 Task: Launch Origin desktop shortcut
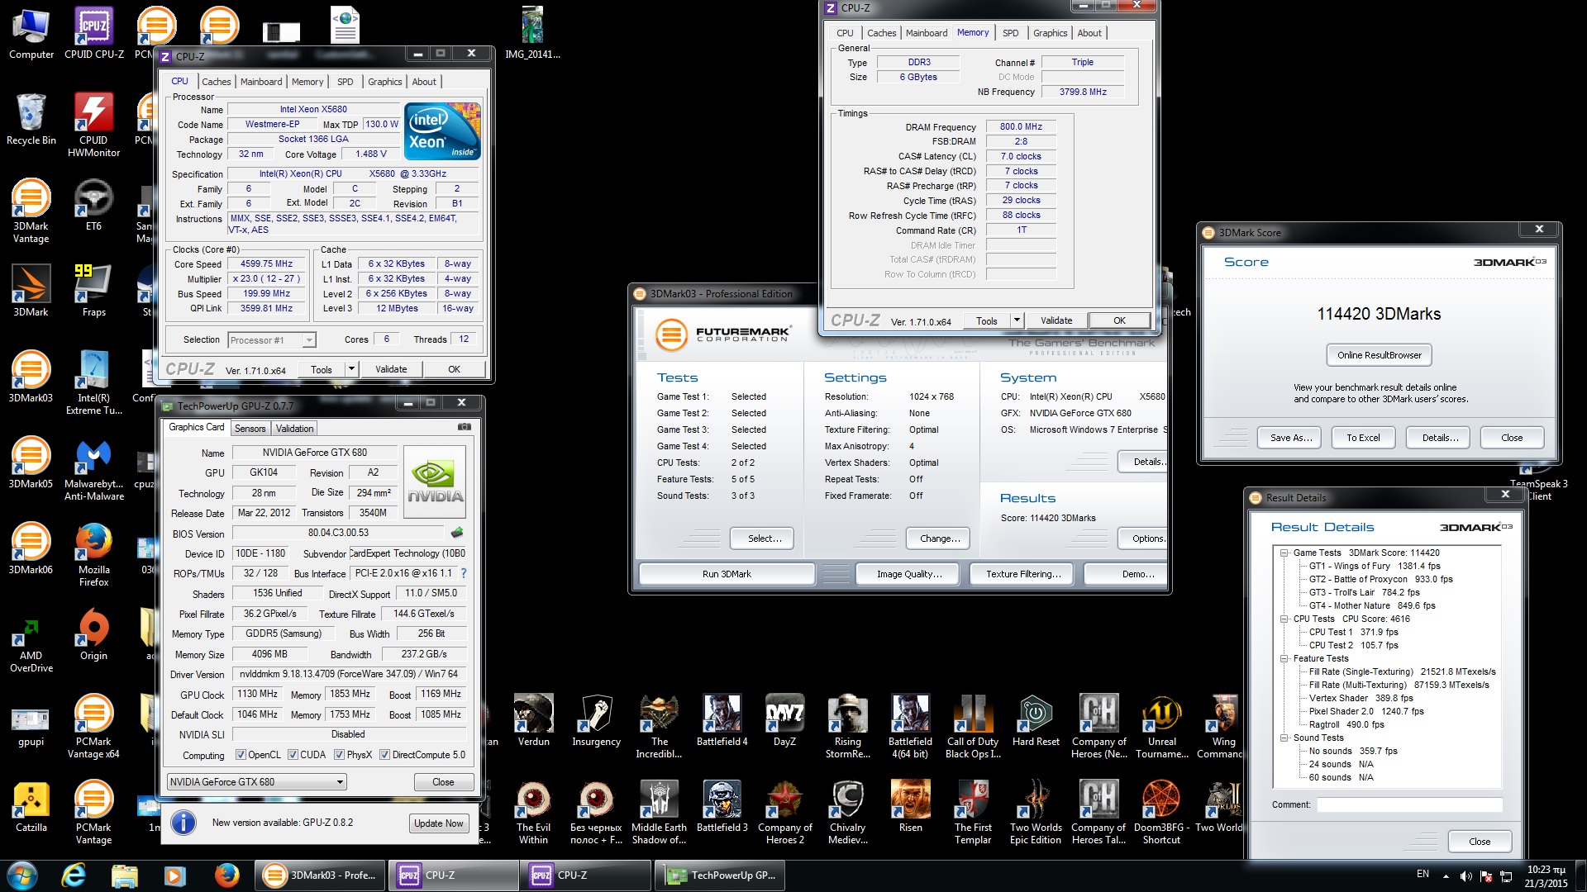[x=94, y=635]
